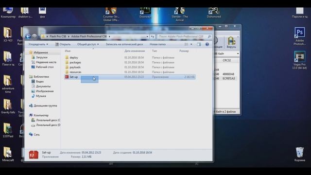
Task: Refresh the address bar location
Action: (152, 36)
